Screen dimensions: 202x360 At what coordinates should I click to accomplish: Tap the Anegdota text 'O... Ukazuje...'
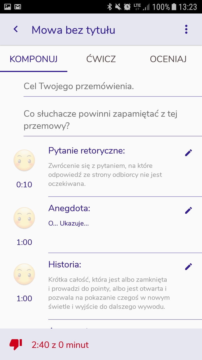point(68,224)
